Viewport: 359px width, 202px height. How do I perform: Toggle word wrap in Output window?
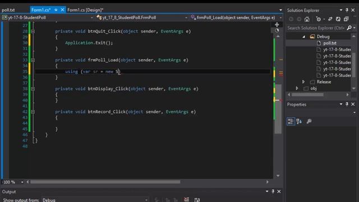197,200
